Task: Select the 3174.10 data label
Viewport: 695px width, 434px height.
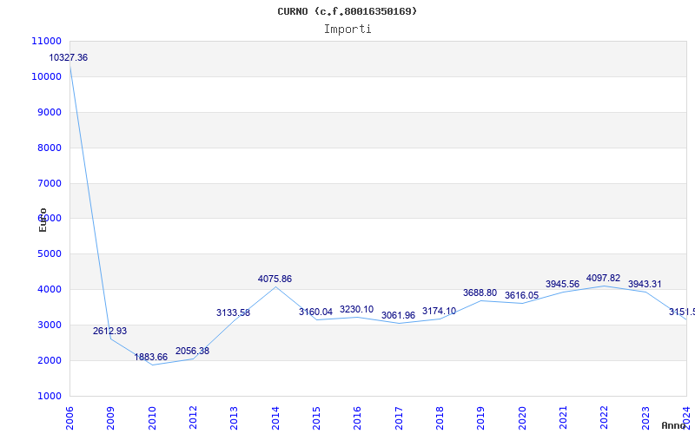Action: pyautogui.click(x=440, y=312)
